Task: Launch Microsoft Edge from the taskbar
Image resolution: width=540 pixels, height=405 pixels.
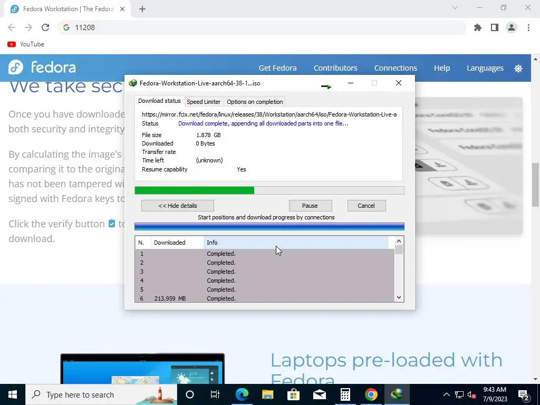Action: [x=242, y=394]
